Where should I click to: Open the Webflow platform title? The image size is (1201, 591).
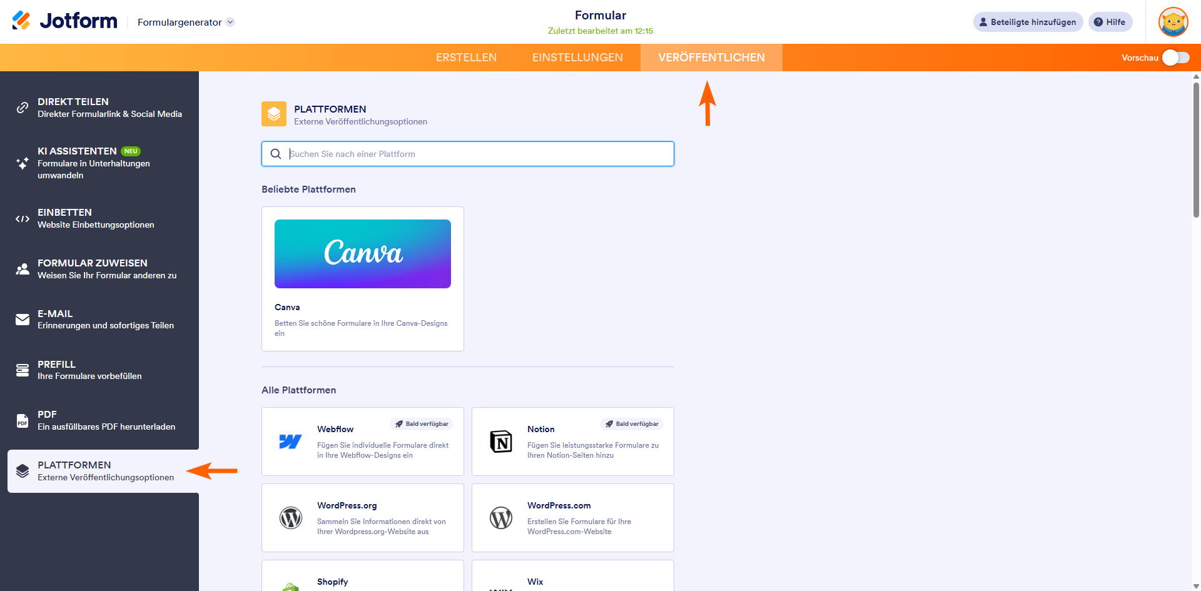click(x=335, y=429)
